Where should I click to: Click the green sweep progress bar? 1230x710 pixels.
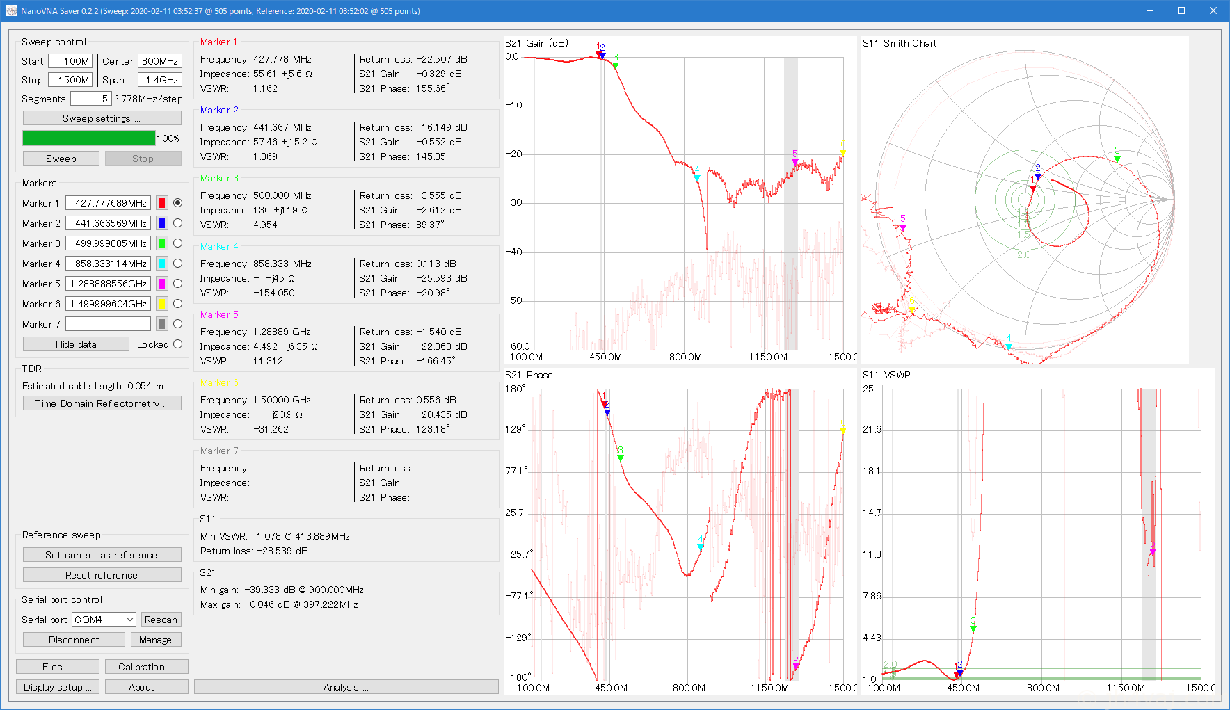[89, 138]
